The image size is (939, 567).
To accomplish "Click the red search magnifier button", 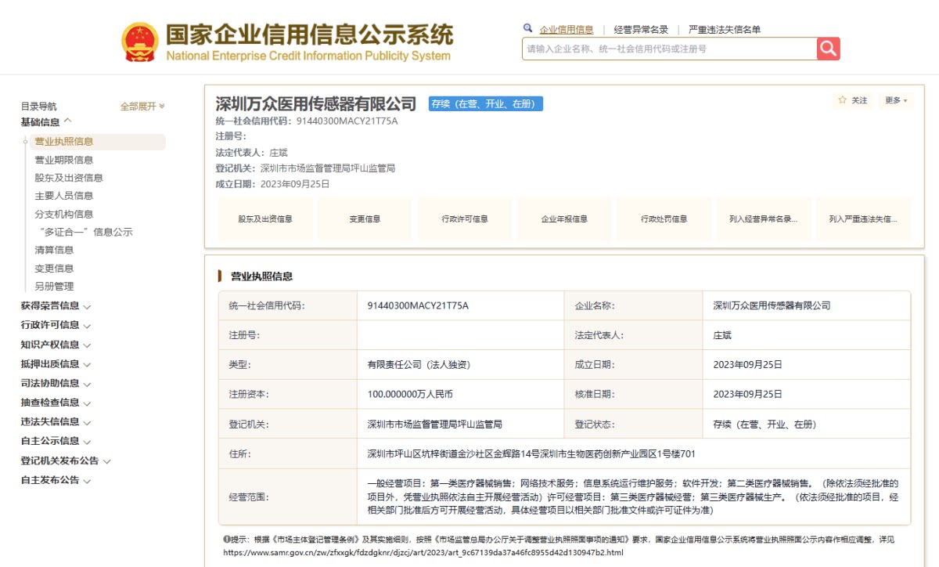I will pyautogui.click(x=828, y=49).
